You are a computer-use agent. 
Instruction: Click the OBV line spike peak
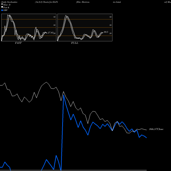point(64,95)
